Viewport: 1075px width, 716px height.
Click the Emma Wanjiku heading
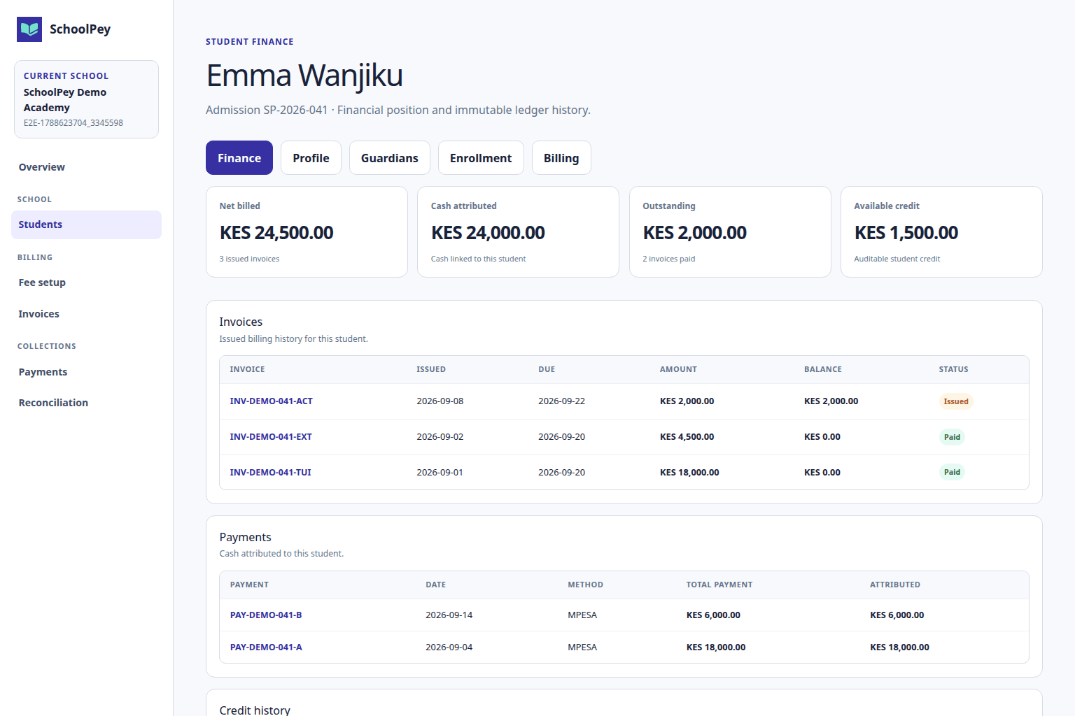pyautogui.click(x=304, y=76)
